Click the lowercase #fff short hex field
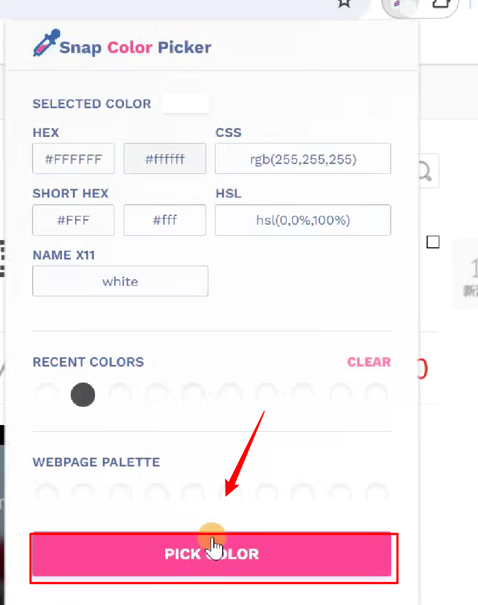The width and height of the screenshot is (478, 605). click(165, 220)
